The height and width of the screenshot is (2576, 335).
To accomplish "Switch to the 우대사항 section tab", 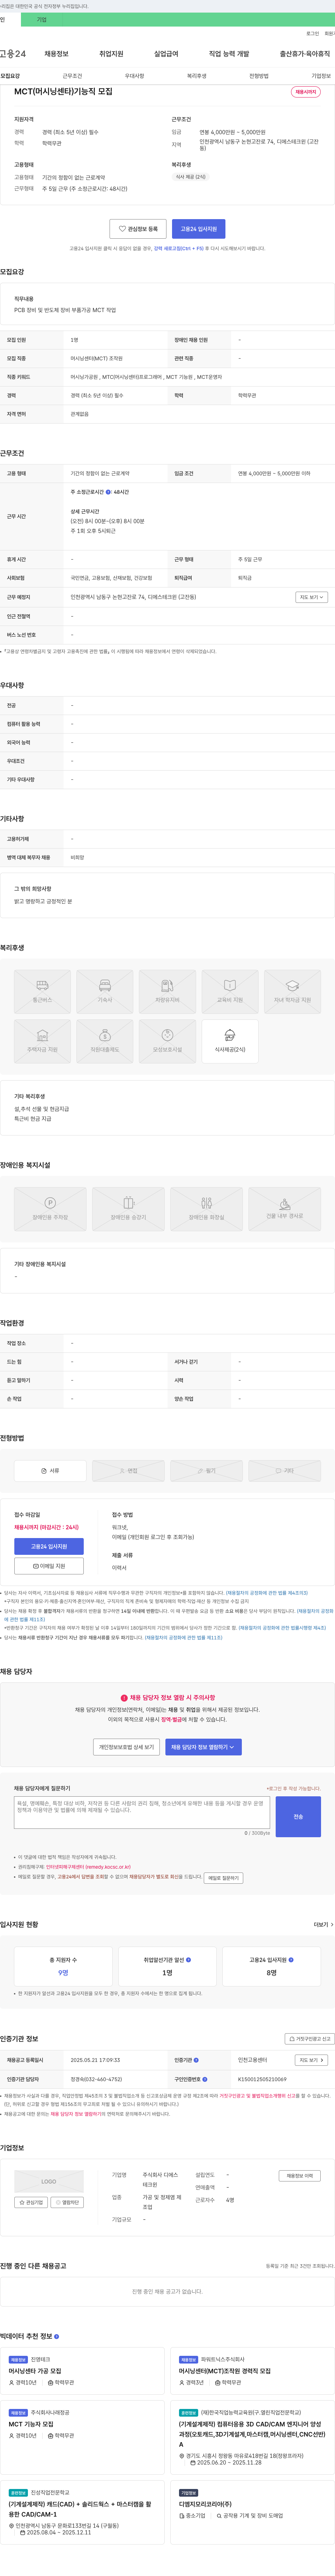I will [134, 76].
